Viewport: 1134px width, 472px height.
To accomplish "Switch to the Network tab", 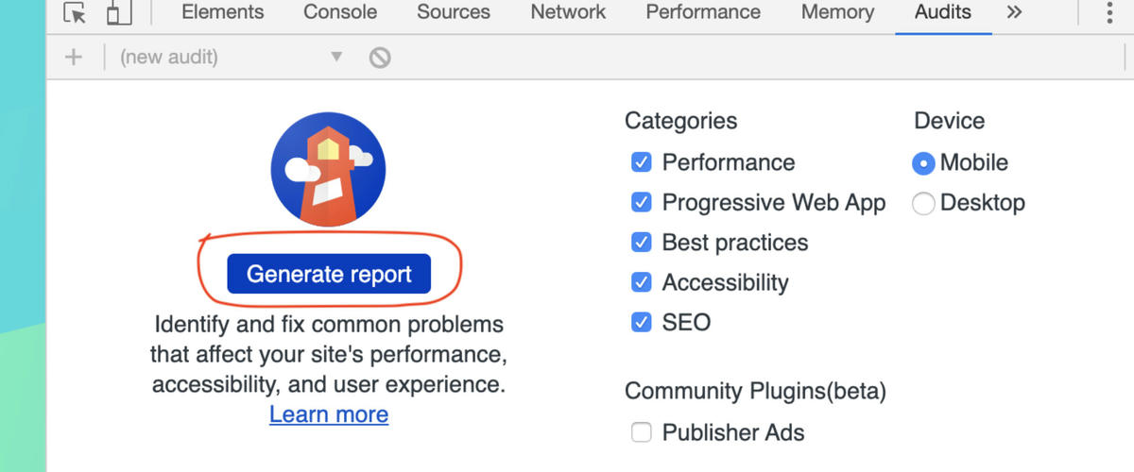I will (x=568, y=12).
